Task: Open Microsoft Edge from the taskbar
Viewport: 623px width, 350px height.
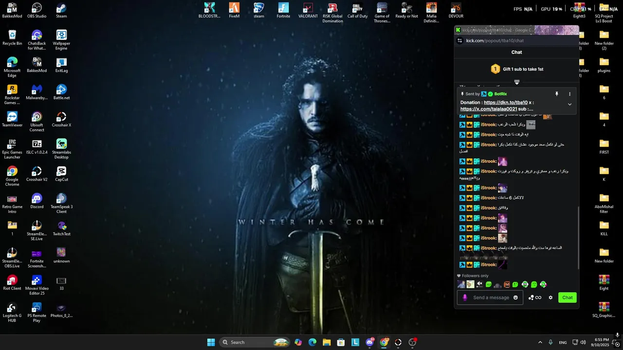Action: tap(312, 342)
